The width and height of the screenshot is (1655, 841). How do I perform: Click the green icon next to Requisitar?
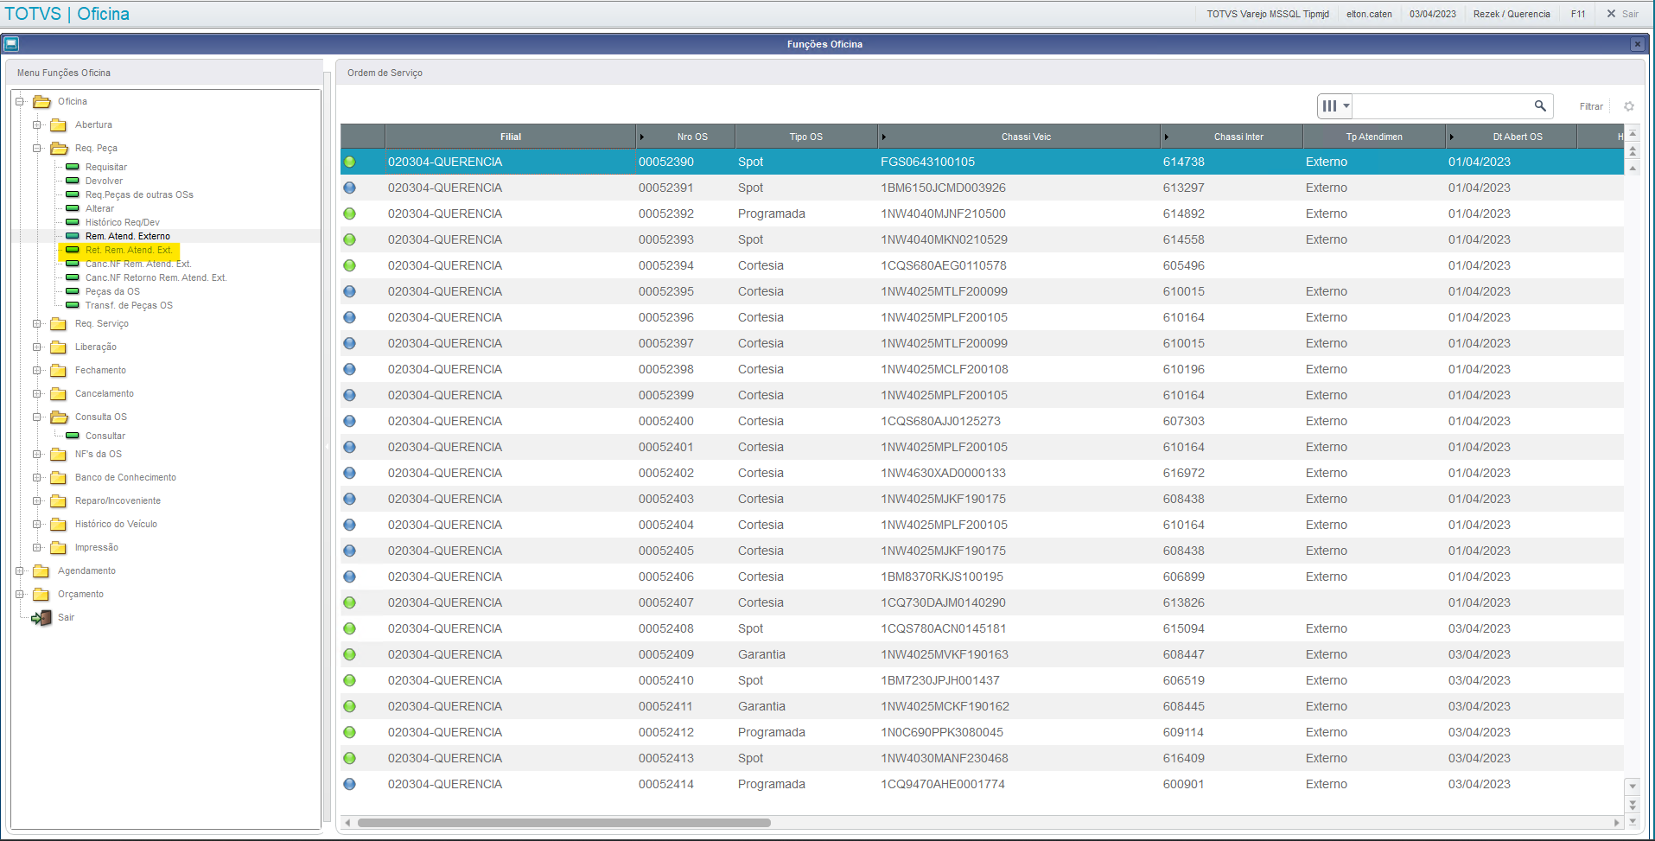[x=73, y=167]
